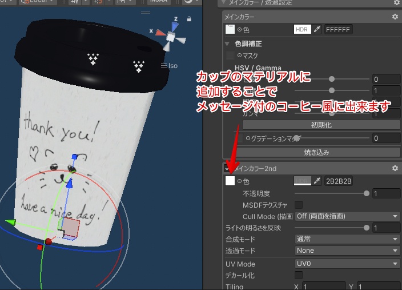Open the UV Mode dropdown
The height and width of the screenshot is (290, 402).
coord(347,264)
